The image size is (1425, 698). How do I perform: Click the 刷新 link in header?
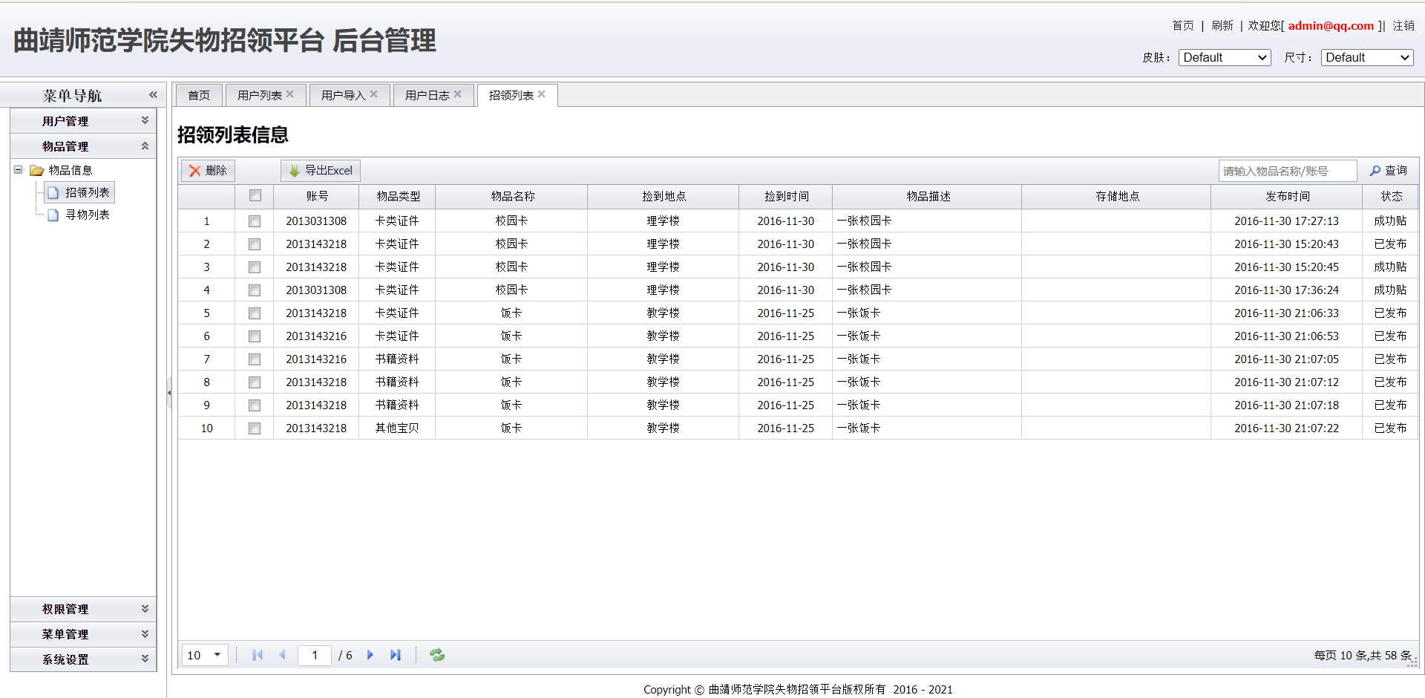[x=1222, y=26]
